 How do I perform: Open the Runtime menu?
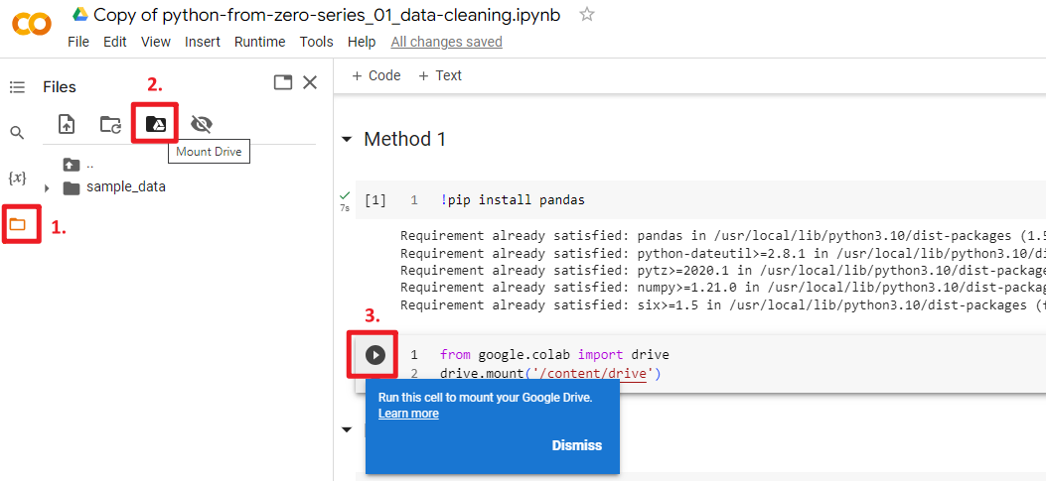[x=259, y=42]
